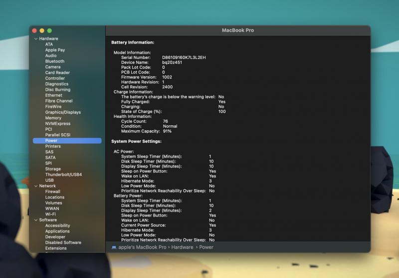The height and width of the screenshot is (278, 399).
Task: Click the Firmware Version value 1002
Action: 167,77
